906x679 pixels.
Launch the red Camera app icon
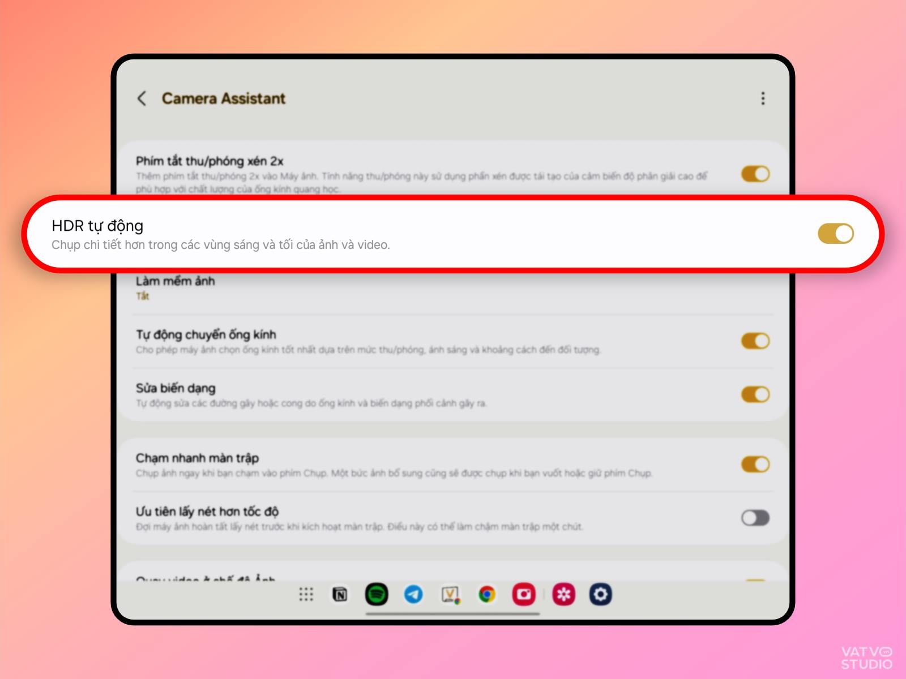524,594
